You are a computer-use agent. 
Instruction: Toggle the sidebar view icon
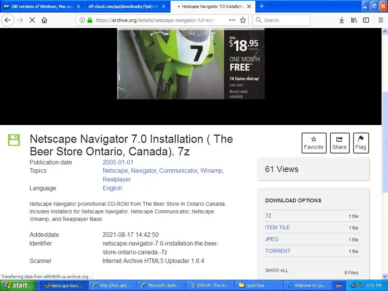[x=366, y=20]
